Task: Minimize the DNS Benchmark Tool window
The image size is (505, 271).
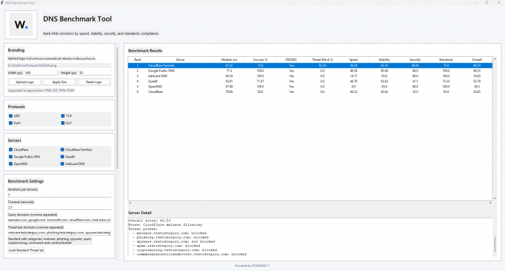Action: (474, 3)
